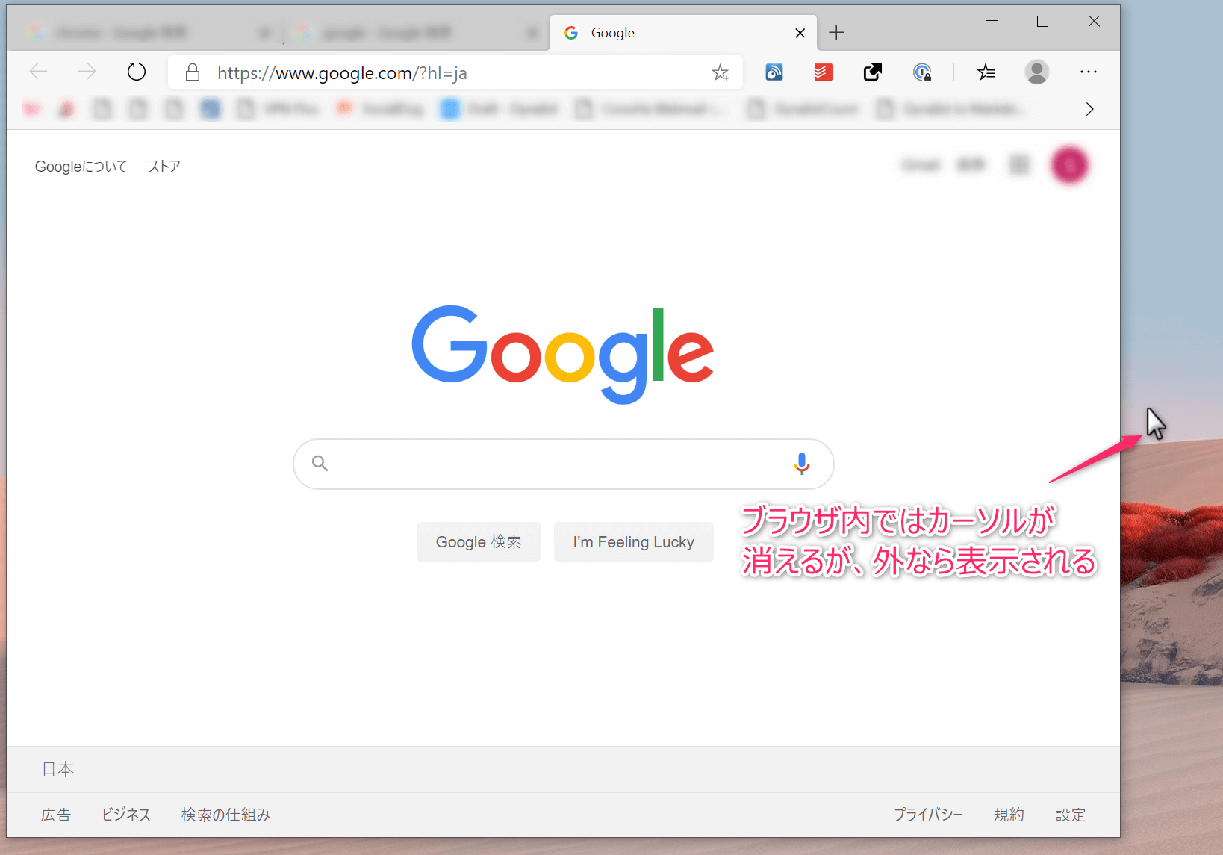Open the blue extension icon with lock badge

click(x=922, y=72)
